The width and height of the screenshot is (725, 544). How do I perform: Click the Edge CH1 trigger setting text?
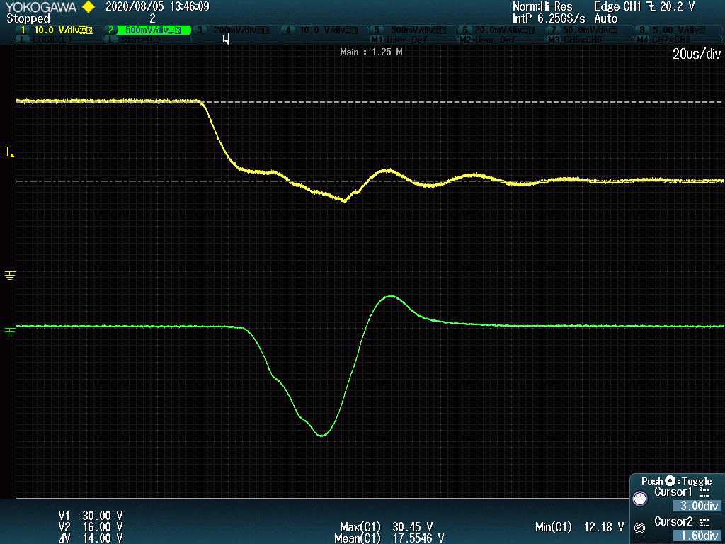[x=617, y=7]
